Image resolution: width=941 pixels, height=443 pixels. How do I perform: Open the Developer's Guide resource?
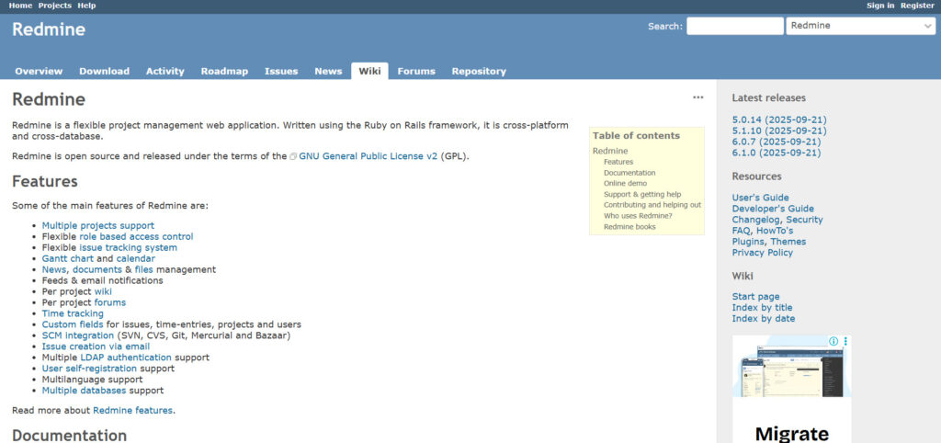(773, 209)
